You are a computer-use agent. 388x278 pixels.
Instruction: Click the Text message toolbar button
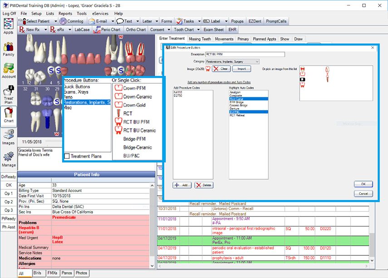124,21
